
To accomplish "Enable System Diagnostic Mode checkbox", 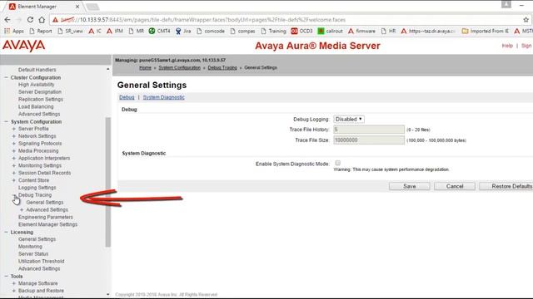I will point(337,163).
